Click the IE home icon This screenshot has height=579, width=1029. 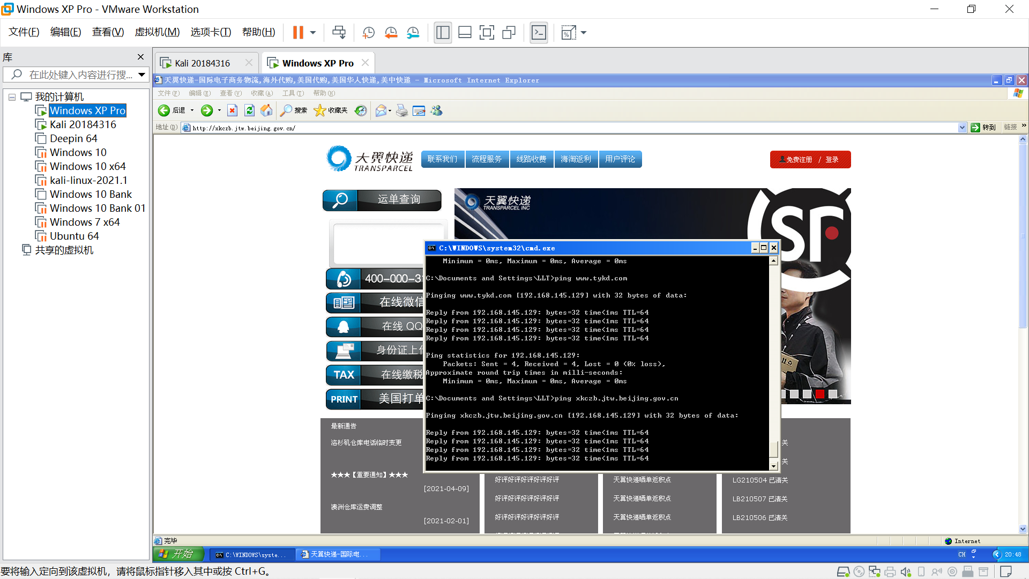pyautogui.click(x=266, y=110)
